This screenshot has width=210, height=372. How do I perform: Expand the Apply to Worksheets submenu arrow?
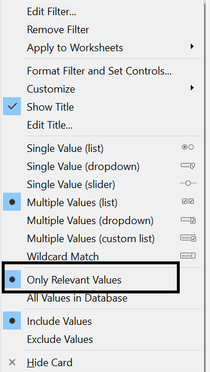[x=192, y=46]
